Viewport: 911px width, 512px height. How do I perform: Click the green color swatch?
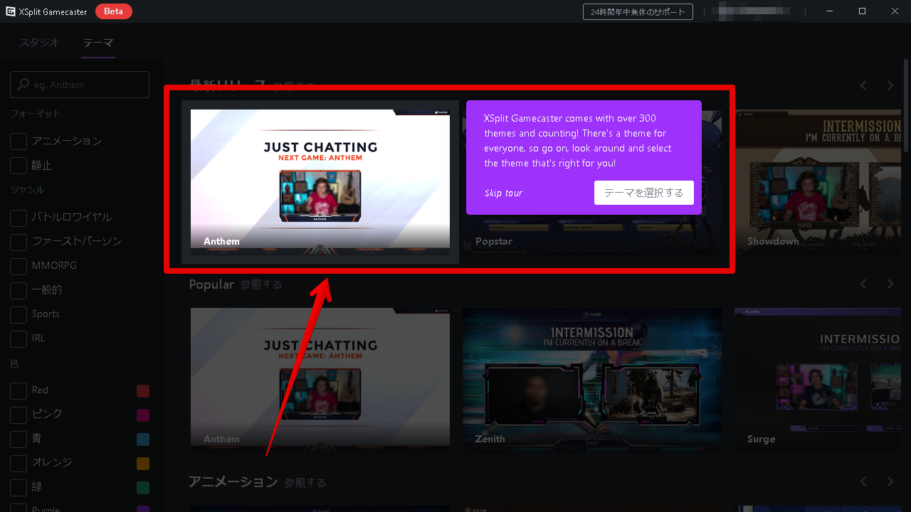coord(143,487)
